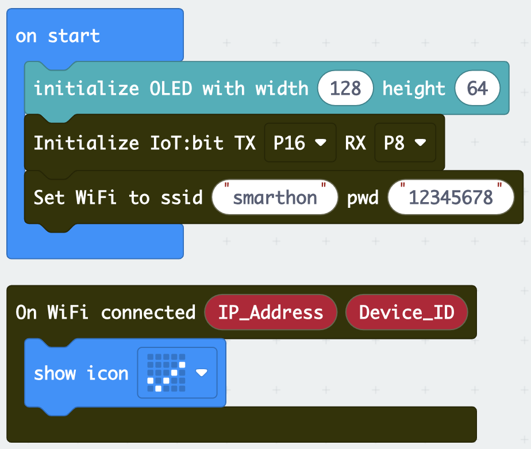Select the on start block
Viewport: 531px width, 449px height.
57,36
